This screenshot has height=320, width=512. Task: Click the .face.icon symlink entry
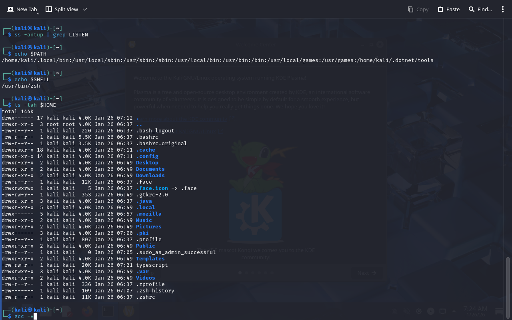point(152,188)
